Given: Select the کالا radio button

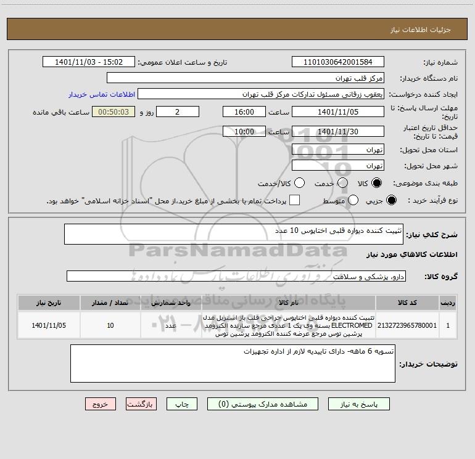Looking at the screenshot, I should (376, 183).
